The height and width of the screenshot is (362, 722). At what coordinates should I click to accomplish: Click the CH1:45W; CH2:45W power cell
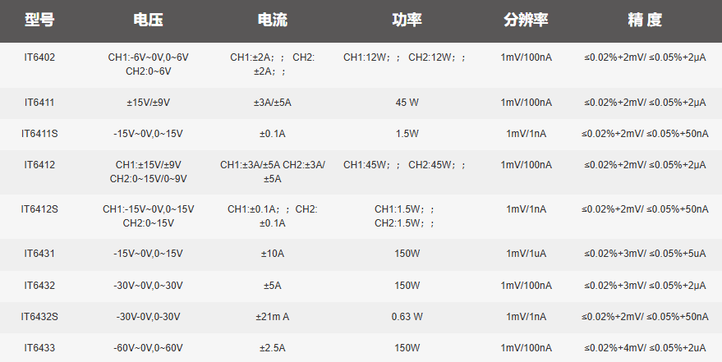coord(404,165)
